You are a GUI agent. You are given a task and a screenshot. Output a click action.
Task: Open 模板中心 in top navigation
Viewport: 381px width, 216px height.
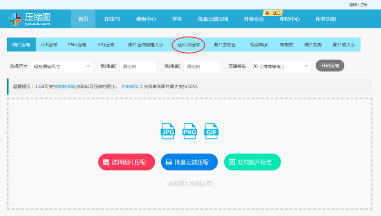coord(146,19)
